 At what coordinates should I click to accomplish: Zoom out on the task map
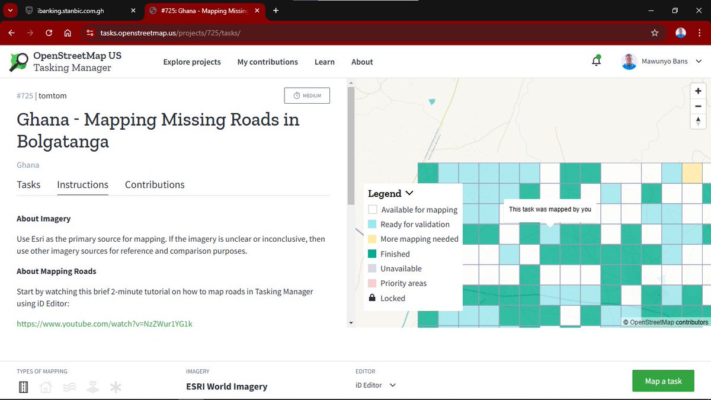698,106
